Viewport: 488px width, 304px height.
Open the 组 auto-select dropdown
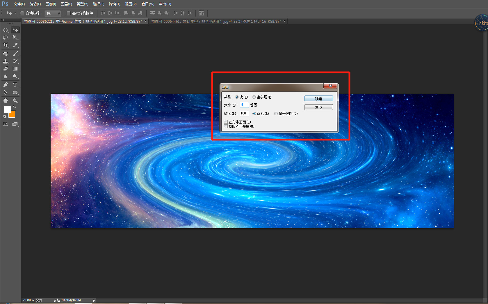tap(53, 13)
